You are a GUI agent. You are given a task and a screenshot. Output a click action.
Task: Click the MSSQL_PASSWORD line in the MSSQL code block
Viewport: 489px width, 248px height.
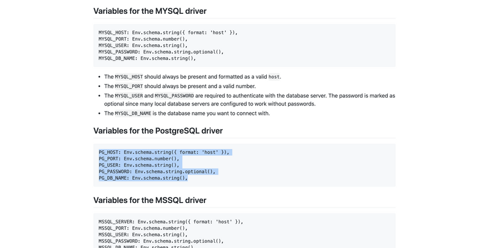point(161,241)
